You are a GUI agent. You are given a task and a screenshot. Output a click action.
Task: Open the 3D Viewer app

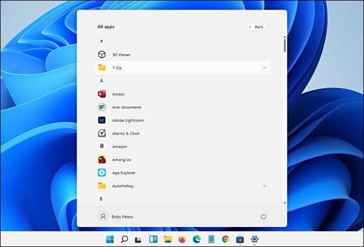pos(121,54)
